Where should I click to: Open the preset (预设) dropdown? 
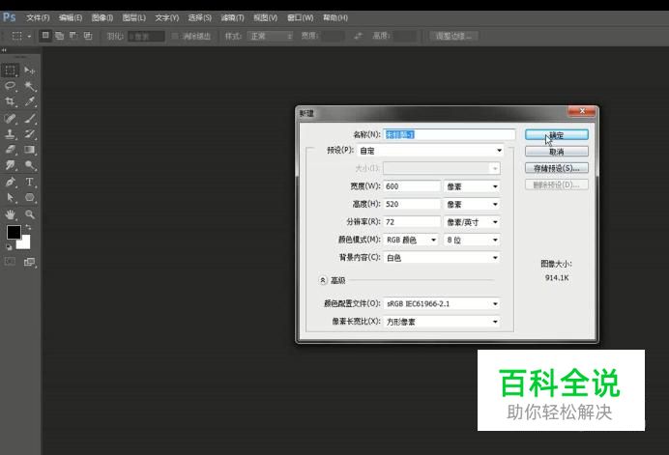point(430,151)
